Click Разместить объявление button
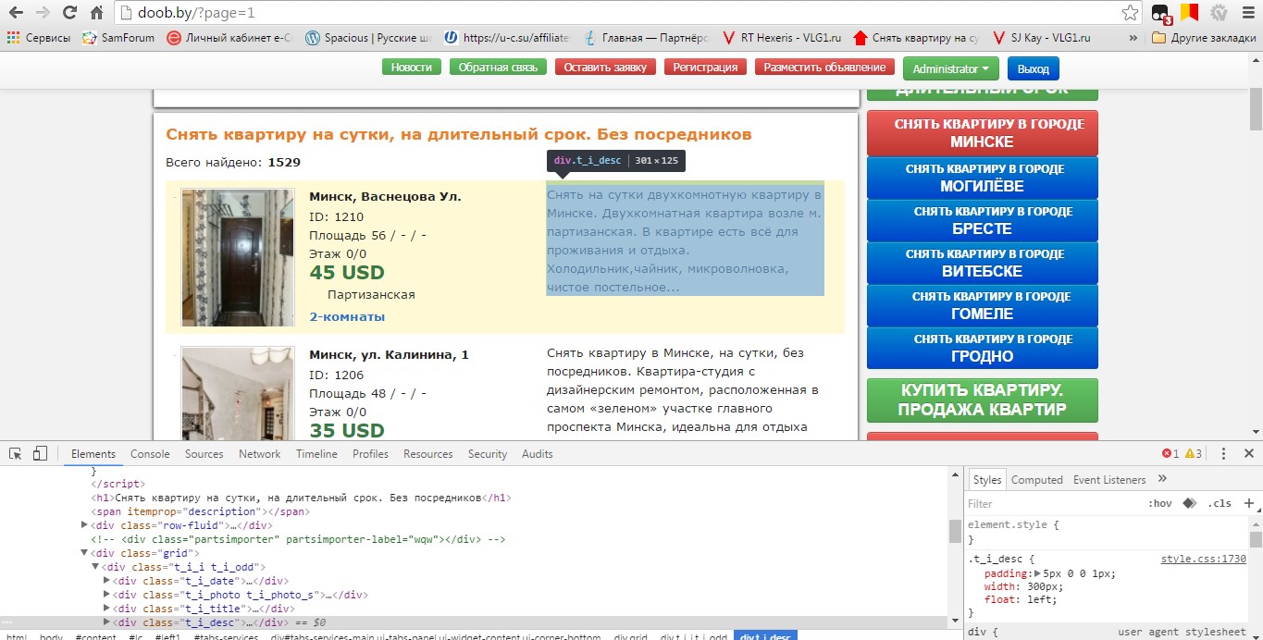 [824, 68]
